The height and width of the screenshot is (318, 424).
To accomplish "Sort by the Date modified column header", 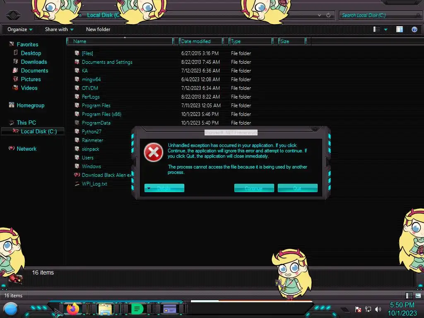I will tap(201, 41).
